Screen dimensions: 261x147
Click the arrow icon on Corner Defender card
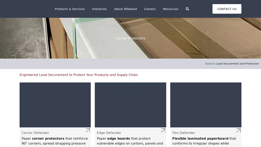(x=88, y=131)
